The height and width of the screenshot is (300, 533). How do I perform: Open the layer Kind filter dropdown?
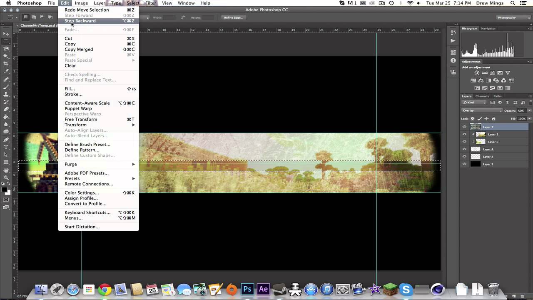474,102
